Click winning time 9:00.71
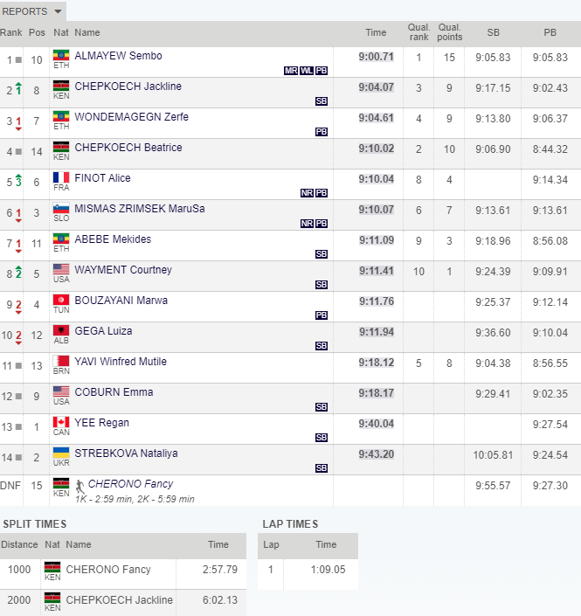Image resolution: width=581 pixels, height=616 pixels. coord(376,57)
